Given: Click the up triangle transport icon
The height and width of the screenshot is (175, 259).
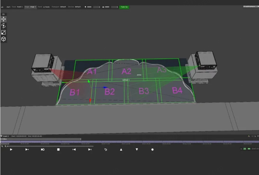Looking at the screenshot, I should click(121, 149).
